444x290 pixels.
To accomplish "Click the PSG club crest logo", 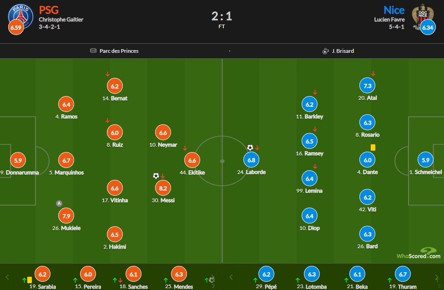I will (x=20, y=16).
